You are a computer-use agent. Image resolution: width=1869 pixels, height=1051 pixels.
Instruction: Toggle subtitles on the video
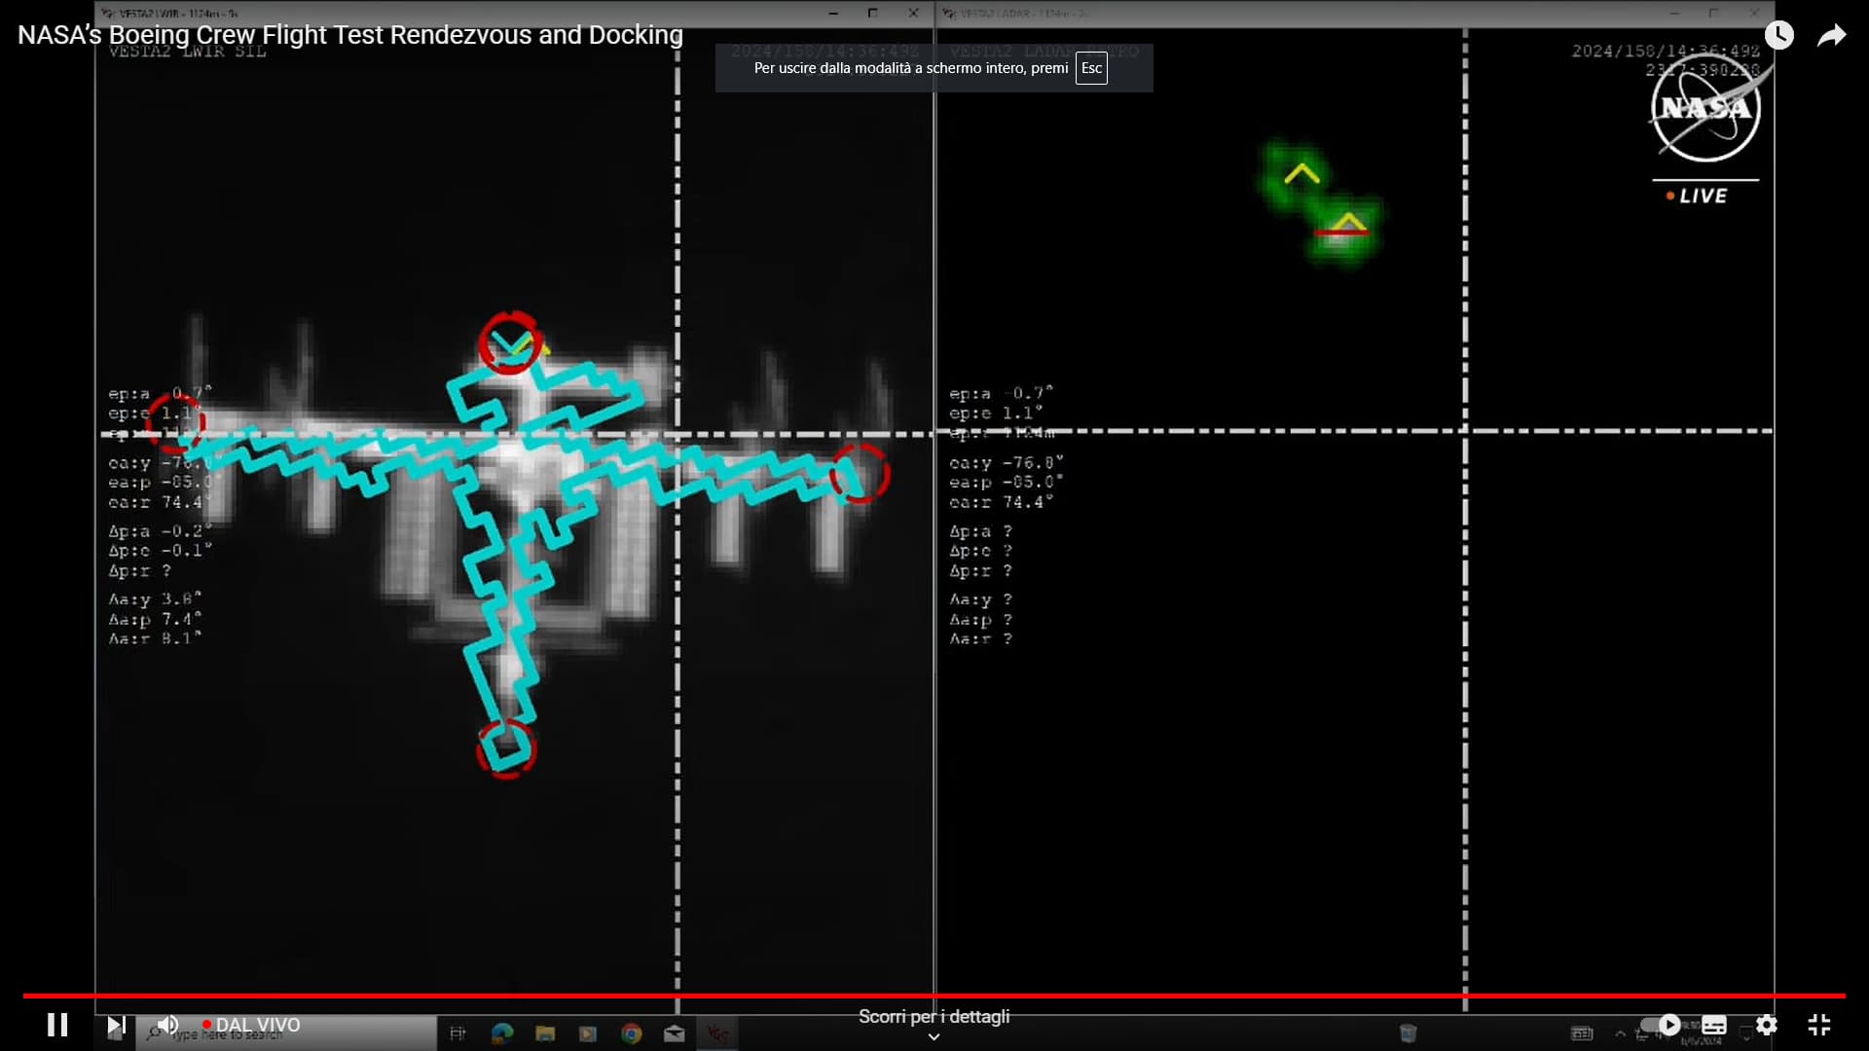tap(1714, 1025)
